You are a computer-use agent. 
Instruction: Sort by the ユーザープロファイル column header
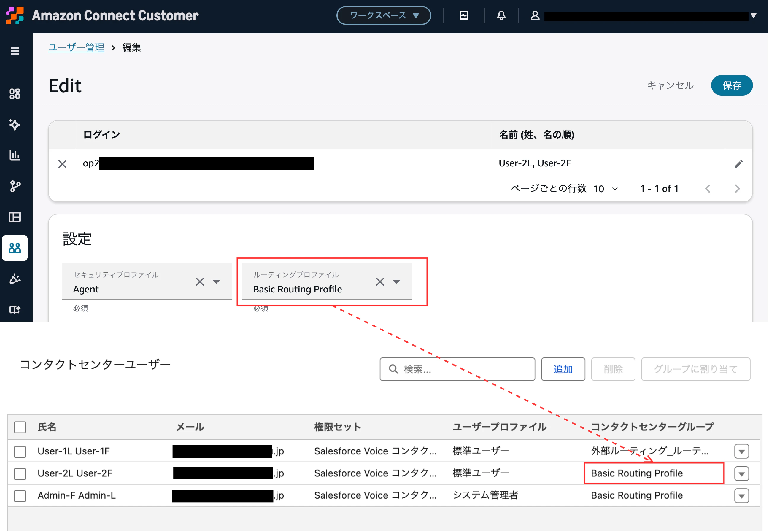500,427
